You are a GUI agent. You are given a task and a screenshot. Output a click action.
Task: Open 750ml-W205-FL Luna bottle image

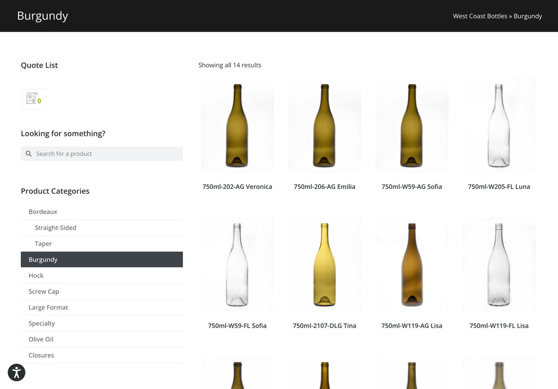pos(499,126)
